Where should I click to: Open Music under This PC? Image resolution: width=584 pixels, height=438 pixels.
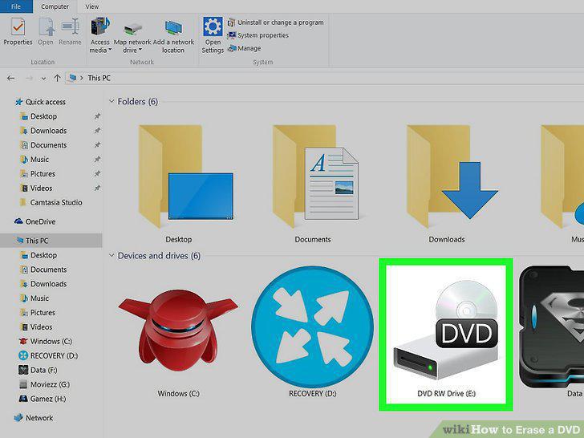click(x=34, y=298)
